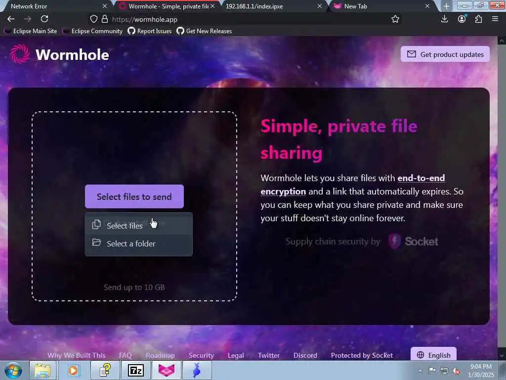This screenshot has height=380, width=506.
Task: Add a new tab with plus button
Action: click(x=446, y=6)
